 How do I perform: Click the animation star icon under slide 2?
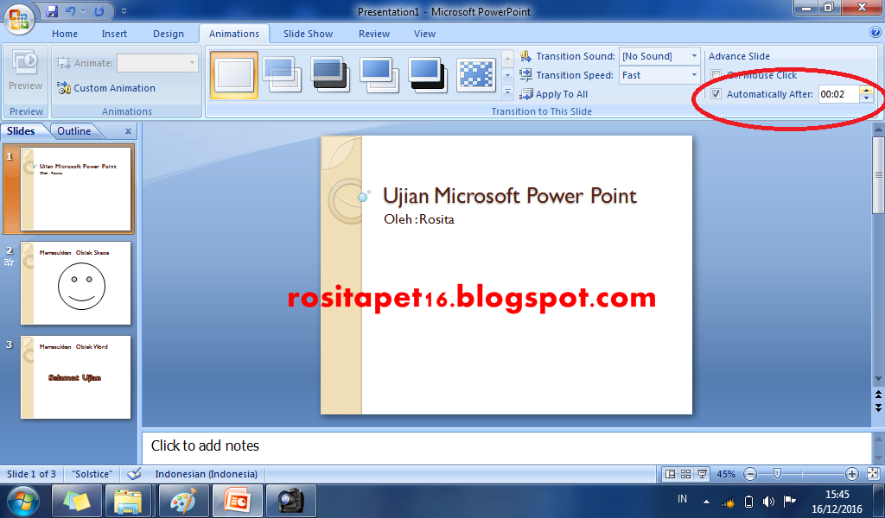click(x=9, y=262)
